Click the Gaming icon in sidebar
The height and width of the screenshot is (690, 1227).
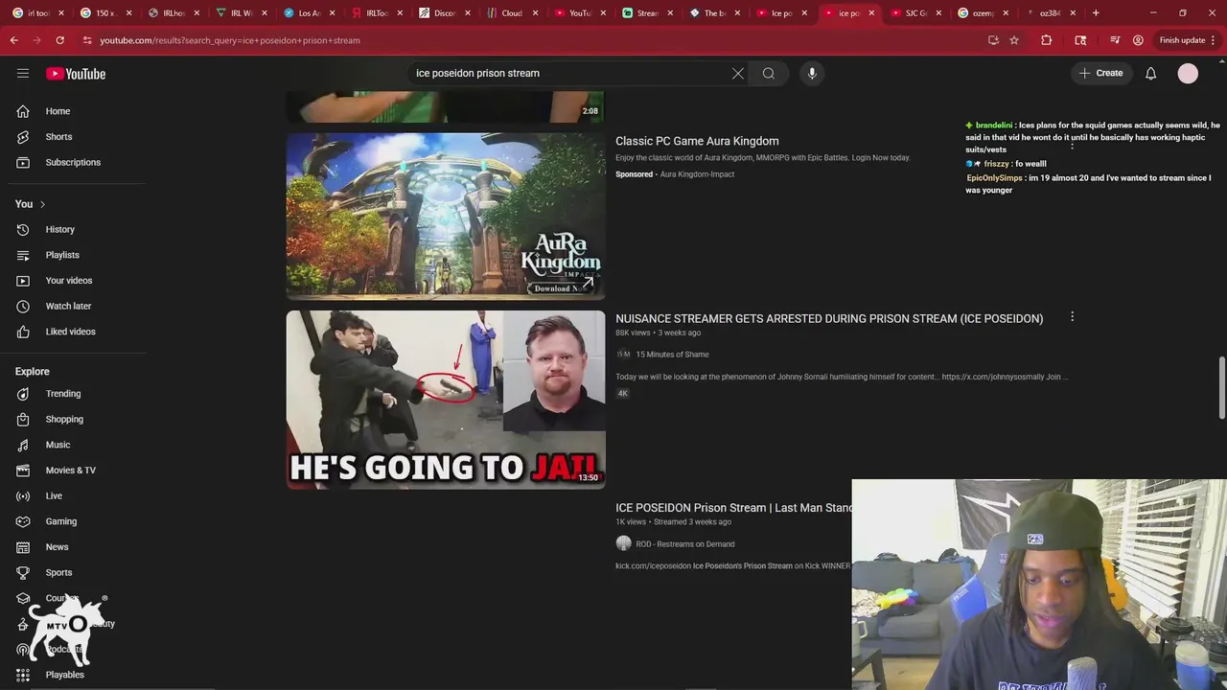[x=23, y=521]
